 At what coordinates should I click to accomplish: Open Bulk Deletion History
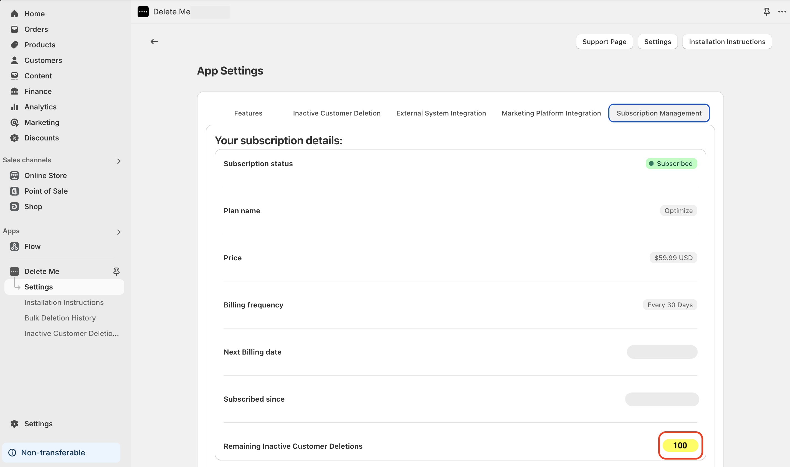click(x=60, y=318)
